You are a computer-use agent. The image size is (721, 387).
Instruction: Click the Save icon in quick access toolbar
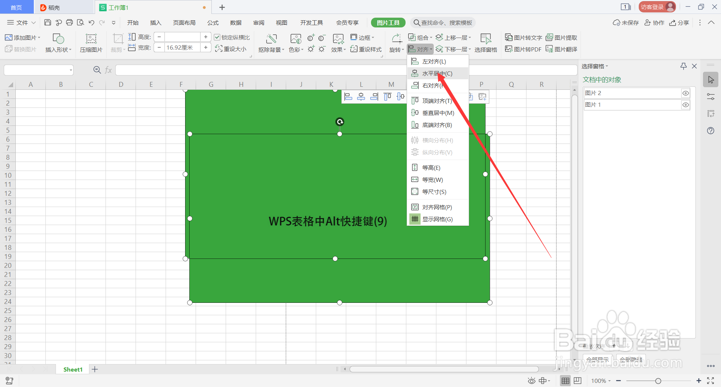48,23
